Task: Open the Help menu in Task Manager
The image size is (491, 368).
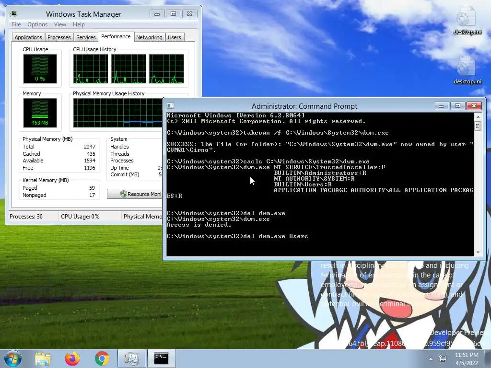Action: [79, 24]
